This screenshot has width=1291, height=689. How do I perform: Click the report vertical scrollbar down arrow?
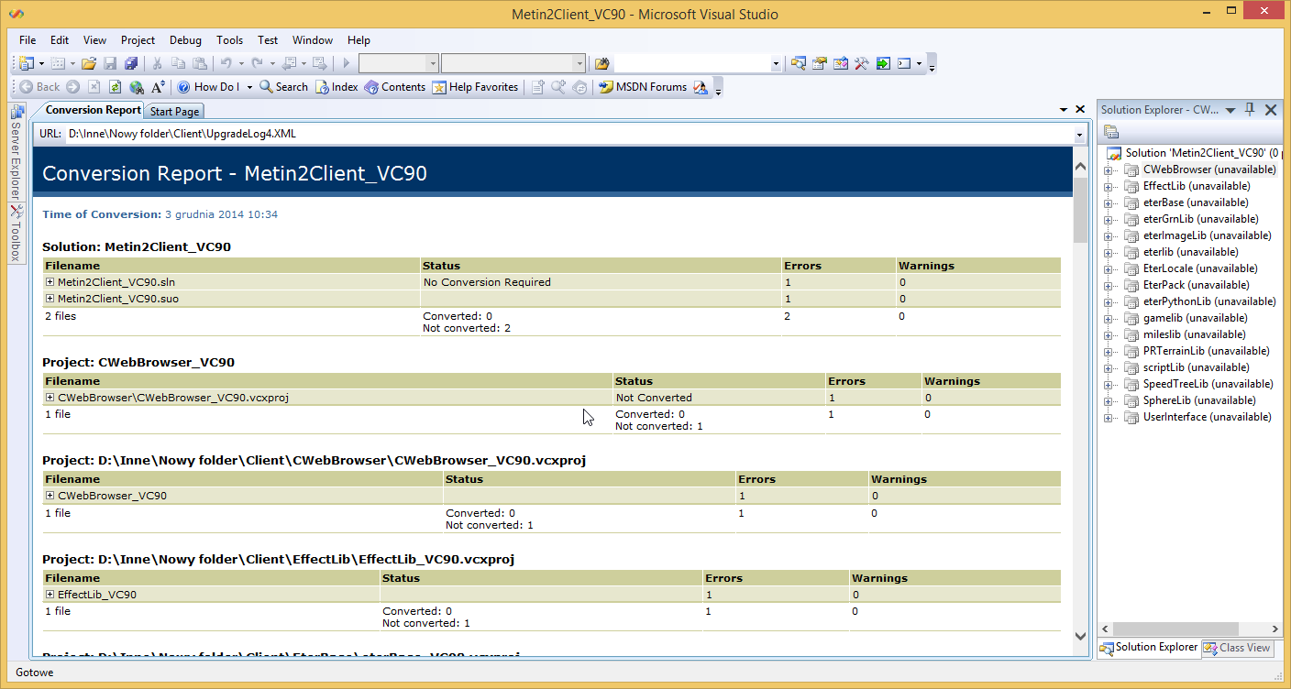pyautogui.click(x=1080, y=637)
